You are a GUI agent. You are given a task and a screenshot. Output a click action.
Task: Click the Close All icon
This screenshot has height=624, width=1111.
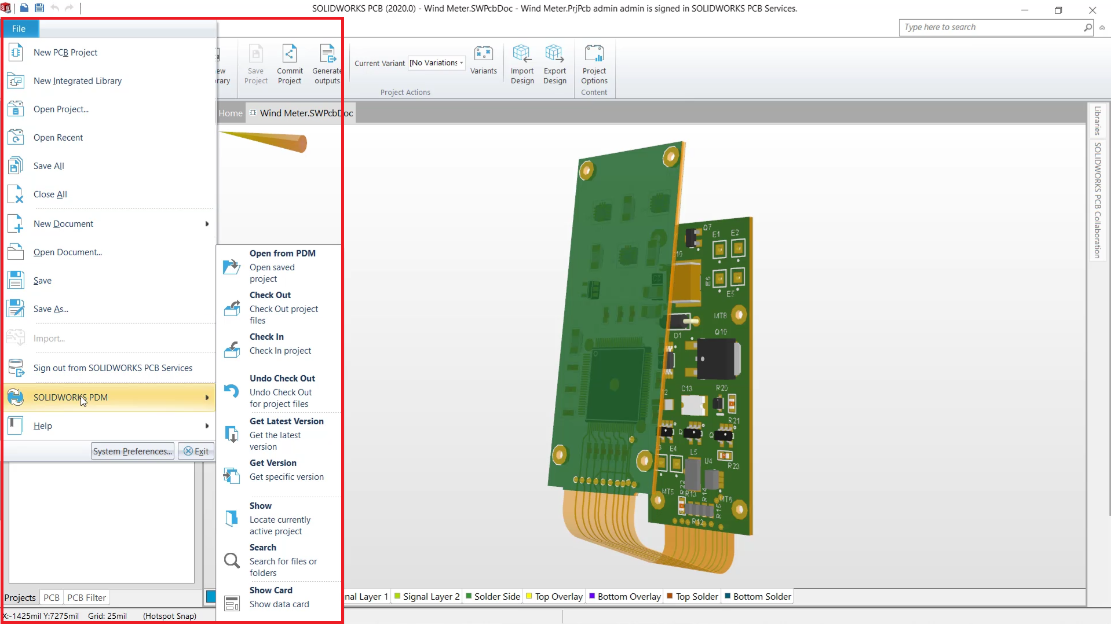(16, 194)
